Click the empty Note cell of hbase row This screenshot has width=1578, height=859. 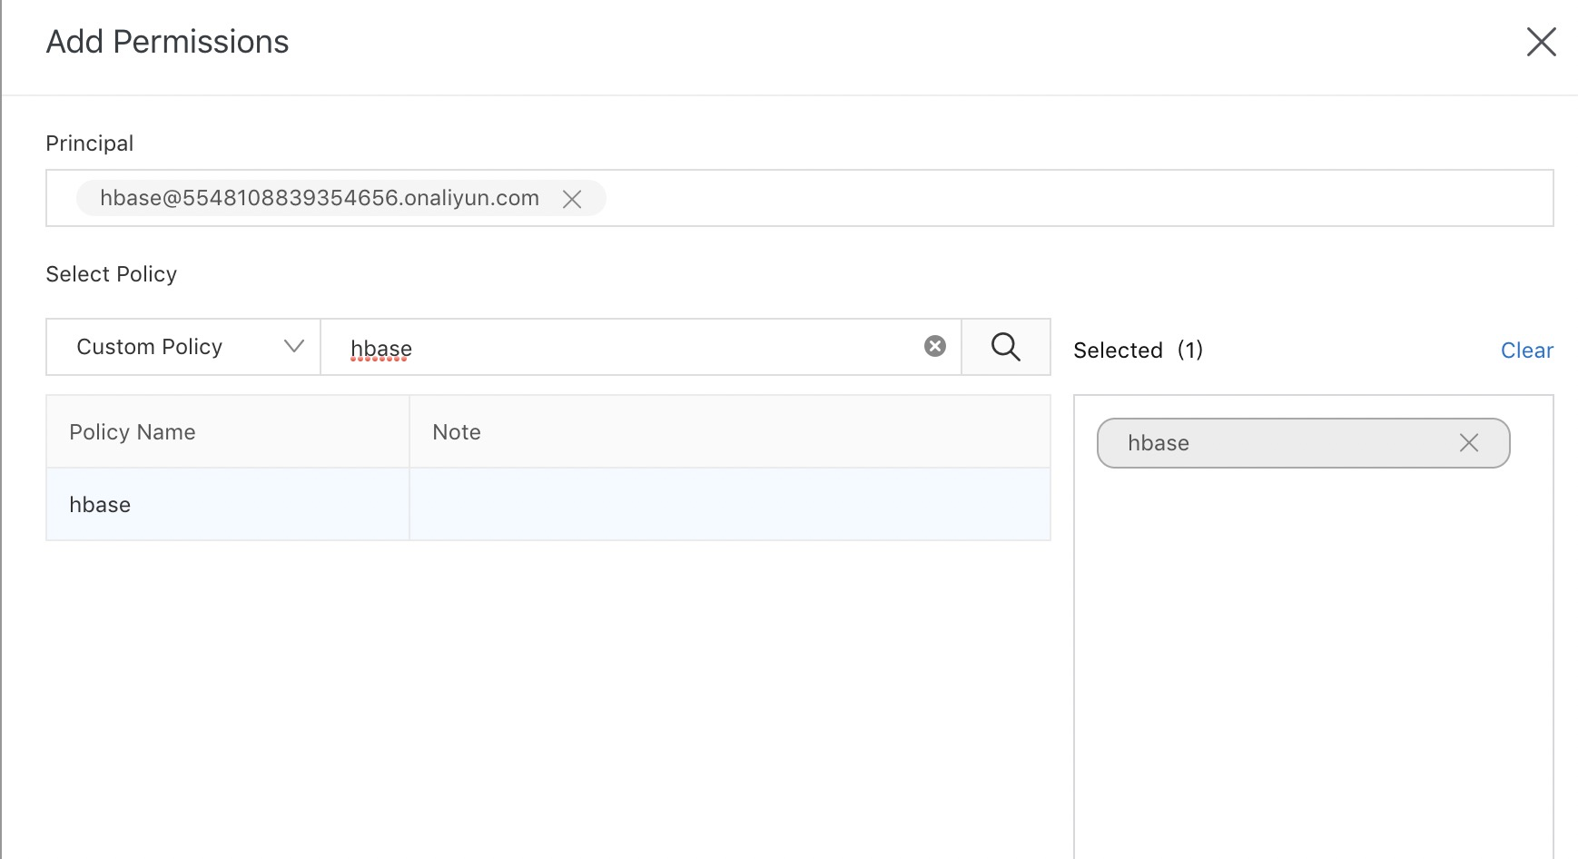pos(729,505)
